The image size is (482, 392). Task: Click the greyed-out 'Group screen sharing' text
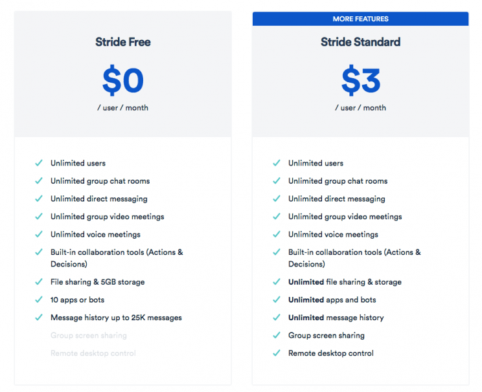click(x=89, y=336)
